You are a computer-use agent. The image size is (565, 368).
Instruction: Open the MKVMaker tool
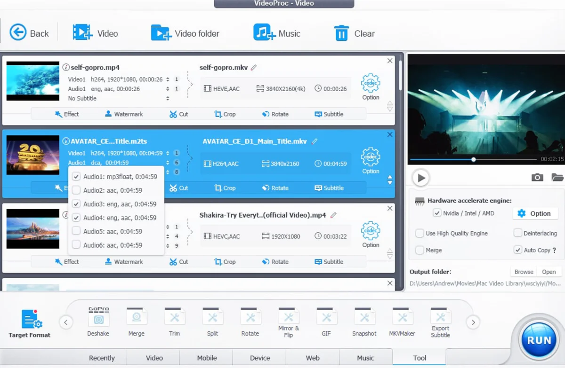402,321
